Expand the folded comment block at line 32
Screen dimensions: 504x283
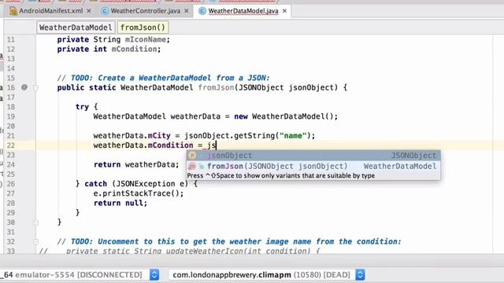tap(35, 241)
